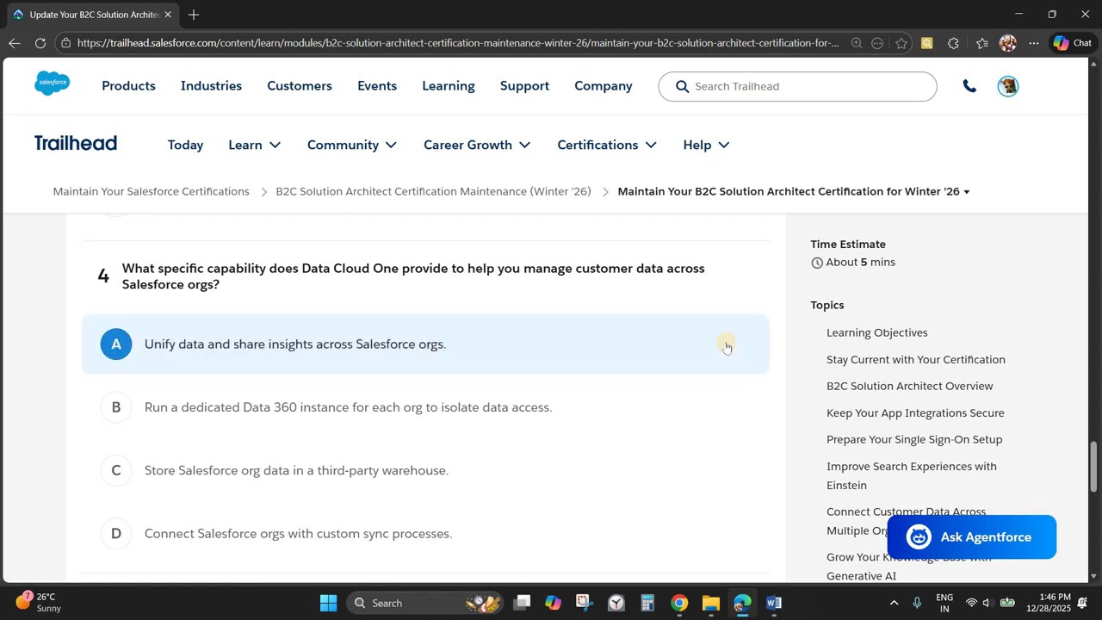Open the Support menu

[524, 86]
